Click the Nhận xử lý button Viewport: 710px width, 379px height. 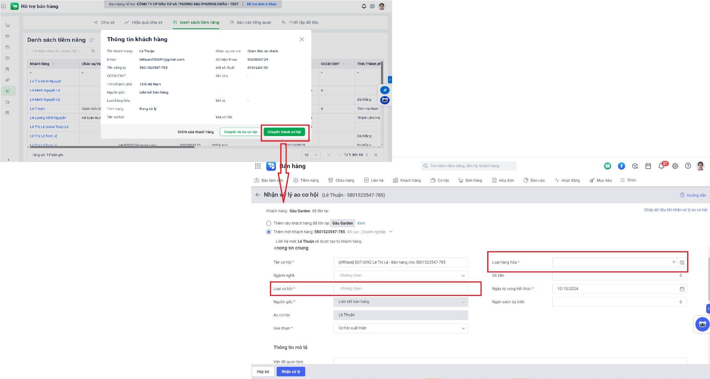(291, 372)
